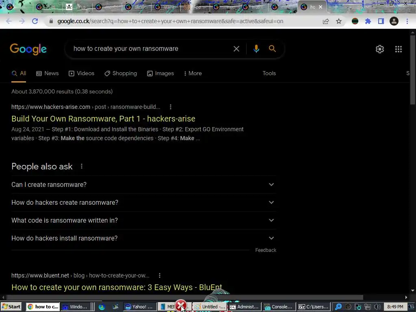Viewport: 416px width, 312px height.
Task: Switch to 'Windo...' taskbar window
Action: coord(75,307)
